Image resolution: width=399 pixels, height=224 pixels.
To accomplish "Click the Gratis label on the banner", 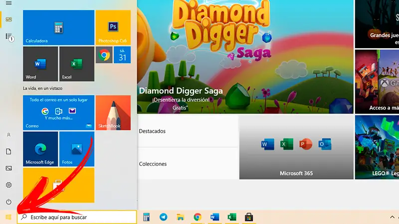I will [180, 108].
